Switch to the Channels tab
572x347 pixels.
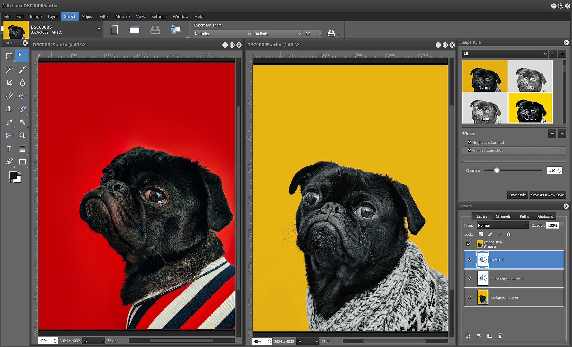pyautogui.click(x=503, y=216)
